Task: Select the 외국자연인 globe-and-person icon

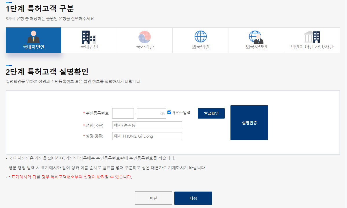Action: (x=256, y=37)
